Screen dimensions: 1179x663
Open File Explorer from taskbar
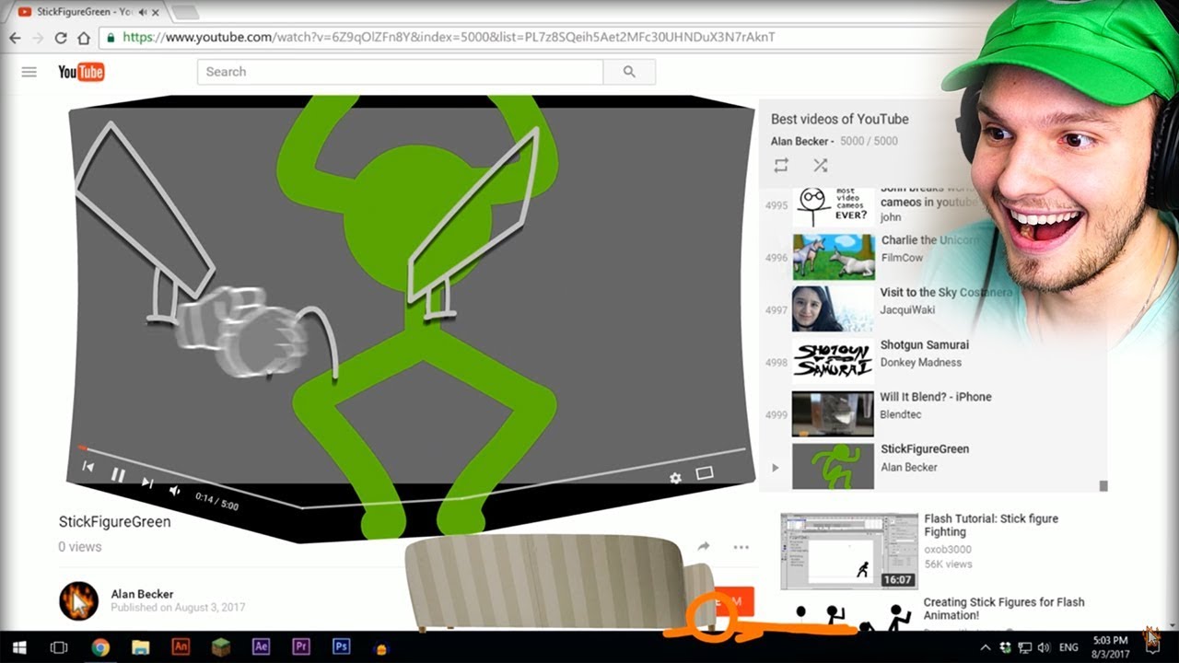click(140, 647)
